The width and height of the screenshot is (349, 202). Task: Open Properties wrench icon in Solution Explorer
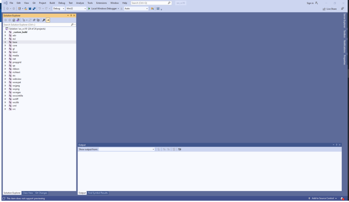tap(44, 20)
